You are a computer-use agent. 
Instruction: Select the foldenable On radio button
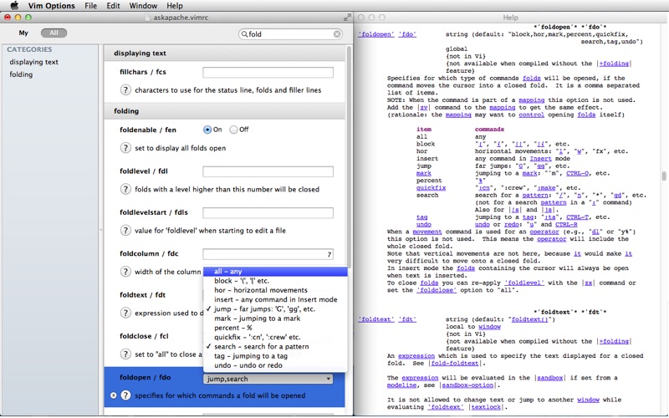point(207,130)
